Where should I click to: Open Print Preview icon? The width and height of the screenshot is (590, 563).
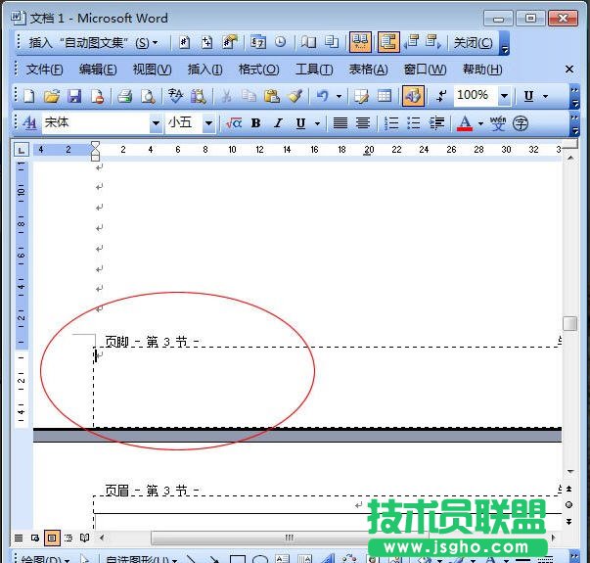148,96
